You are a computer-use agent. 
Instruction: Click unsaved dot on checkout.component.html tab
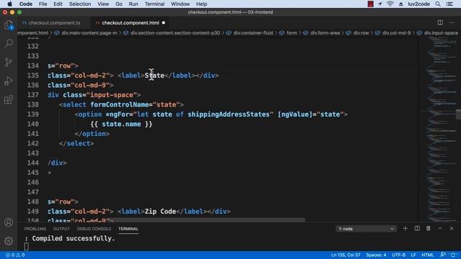click(164, 22)
